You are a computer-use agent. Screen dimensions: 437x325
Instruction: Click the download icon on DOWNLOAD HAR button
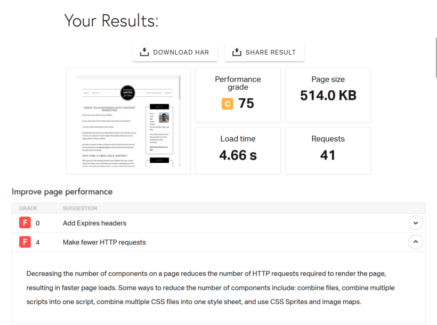[x=144, y=52]
